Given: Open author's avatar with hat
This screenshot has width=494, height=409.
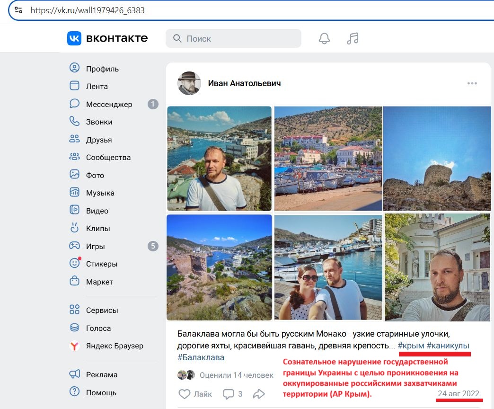Looking at the screenshot, I should tap(189, 83).
